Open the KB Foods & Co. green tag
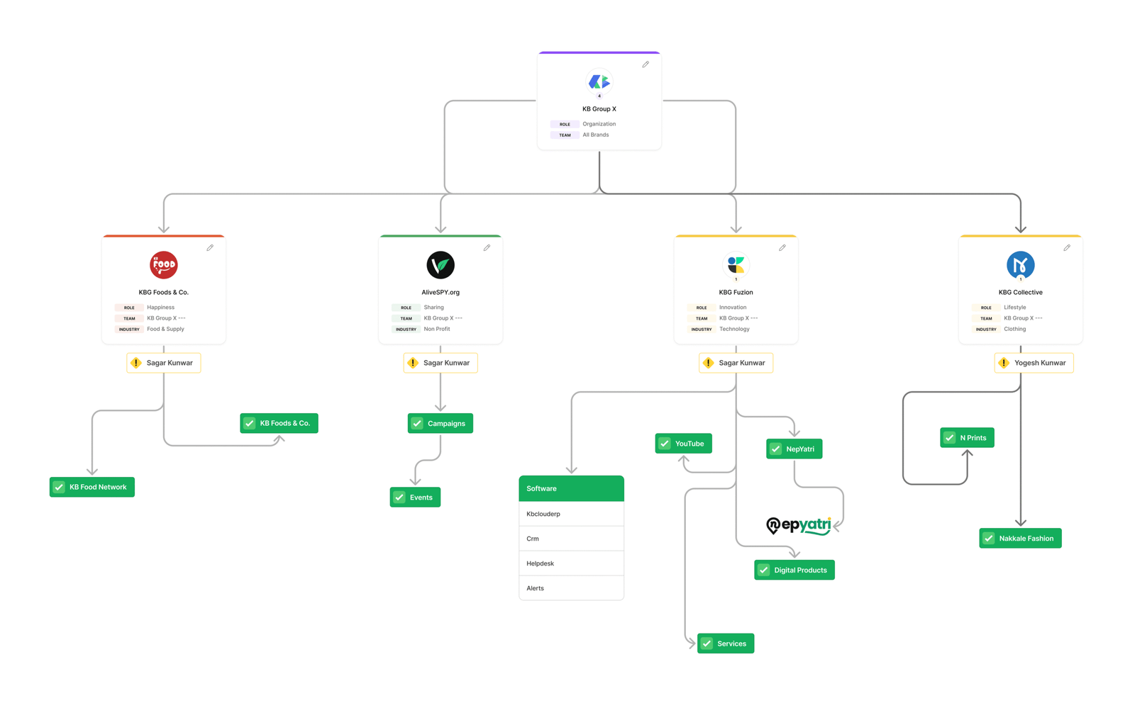This screenshot has height=703, width=1135. [x=279, y=423]
